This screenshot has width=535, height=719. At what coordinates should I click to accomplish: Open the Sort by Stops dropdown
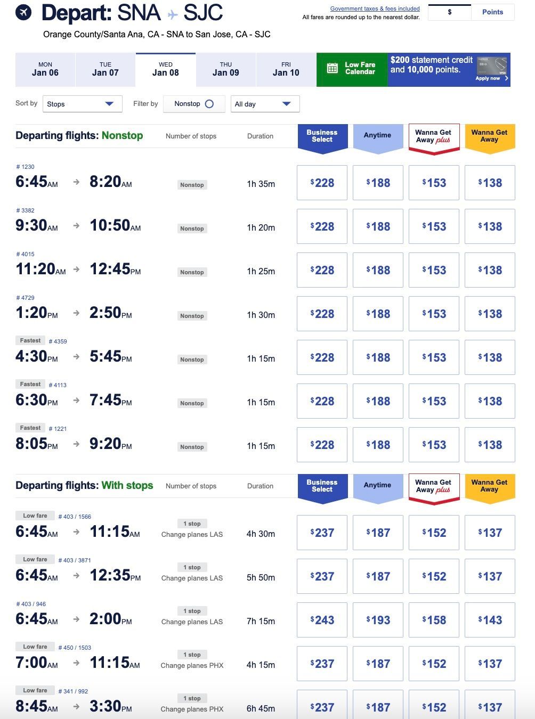tap(82, 104)
